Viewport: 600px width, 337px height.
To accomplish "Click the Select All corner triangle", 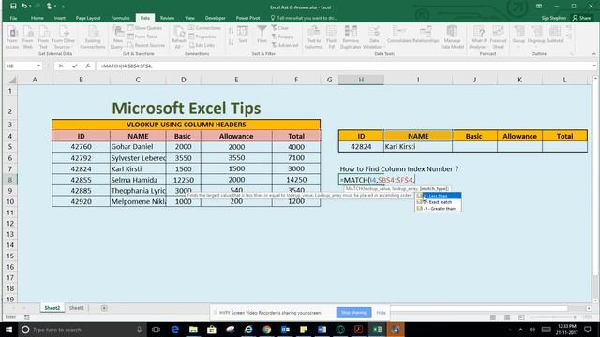I will tap(12, 80).
